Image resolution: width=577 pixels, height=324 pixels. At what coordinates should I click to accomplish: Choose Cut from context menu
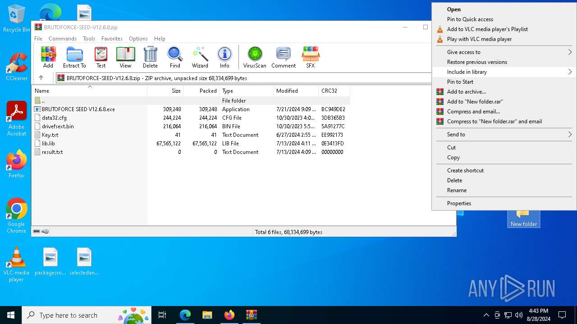(504, 148)
